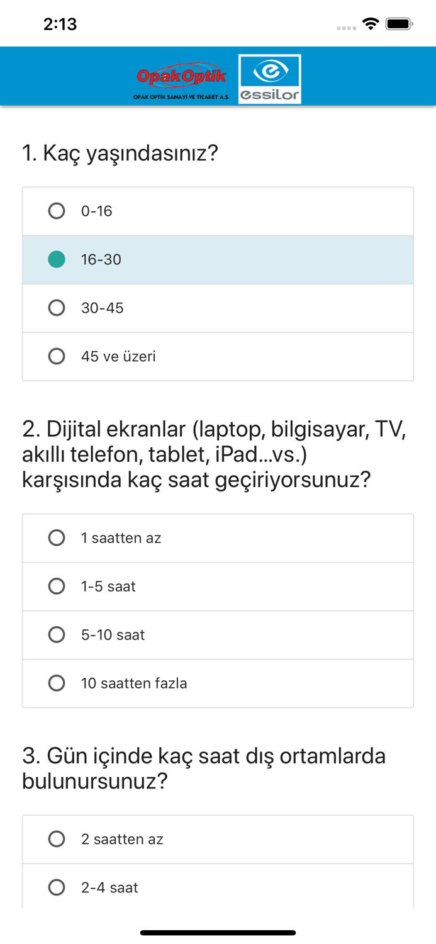Choose the "2-4 saat" option
Viewport: 436px width, 944px height.
[57, 887]
